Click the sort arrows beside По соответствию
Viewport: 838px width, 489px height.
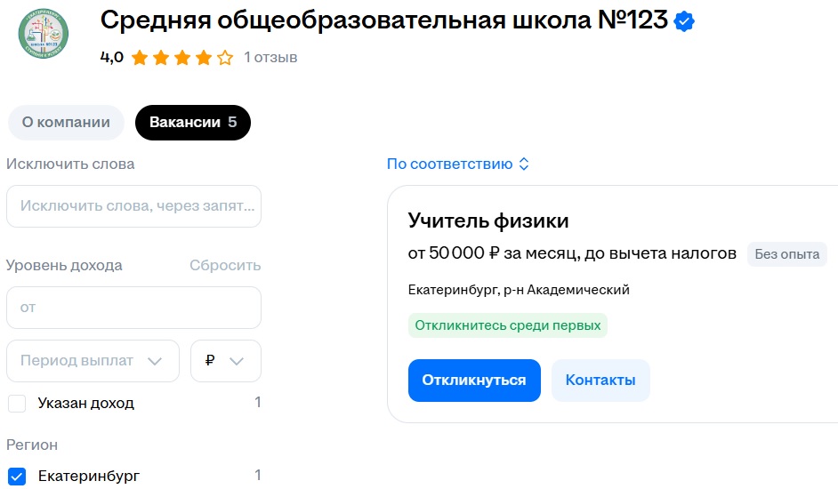tap(524, 164)
